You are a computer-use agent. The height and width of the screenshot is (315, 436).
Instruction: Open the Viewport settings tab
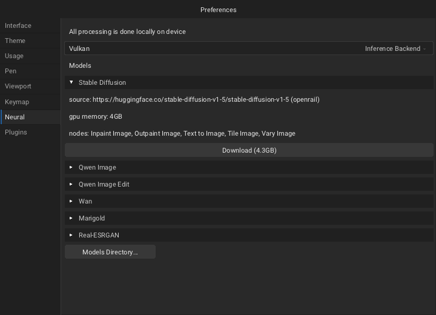(x=18, y=86)
